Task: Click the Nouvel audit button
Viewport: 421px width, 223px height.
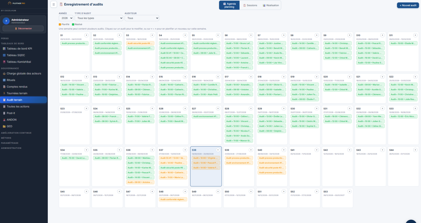Action: [x=408, y=5]
